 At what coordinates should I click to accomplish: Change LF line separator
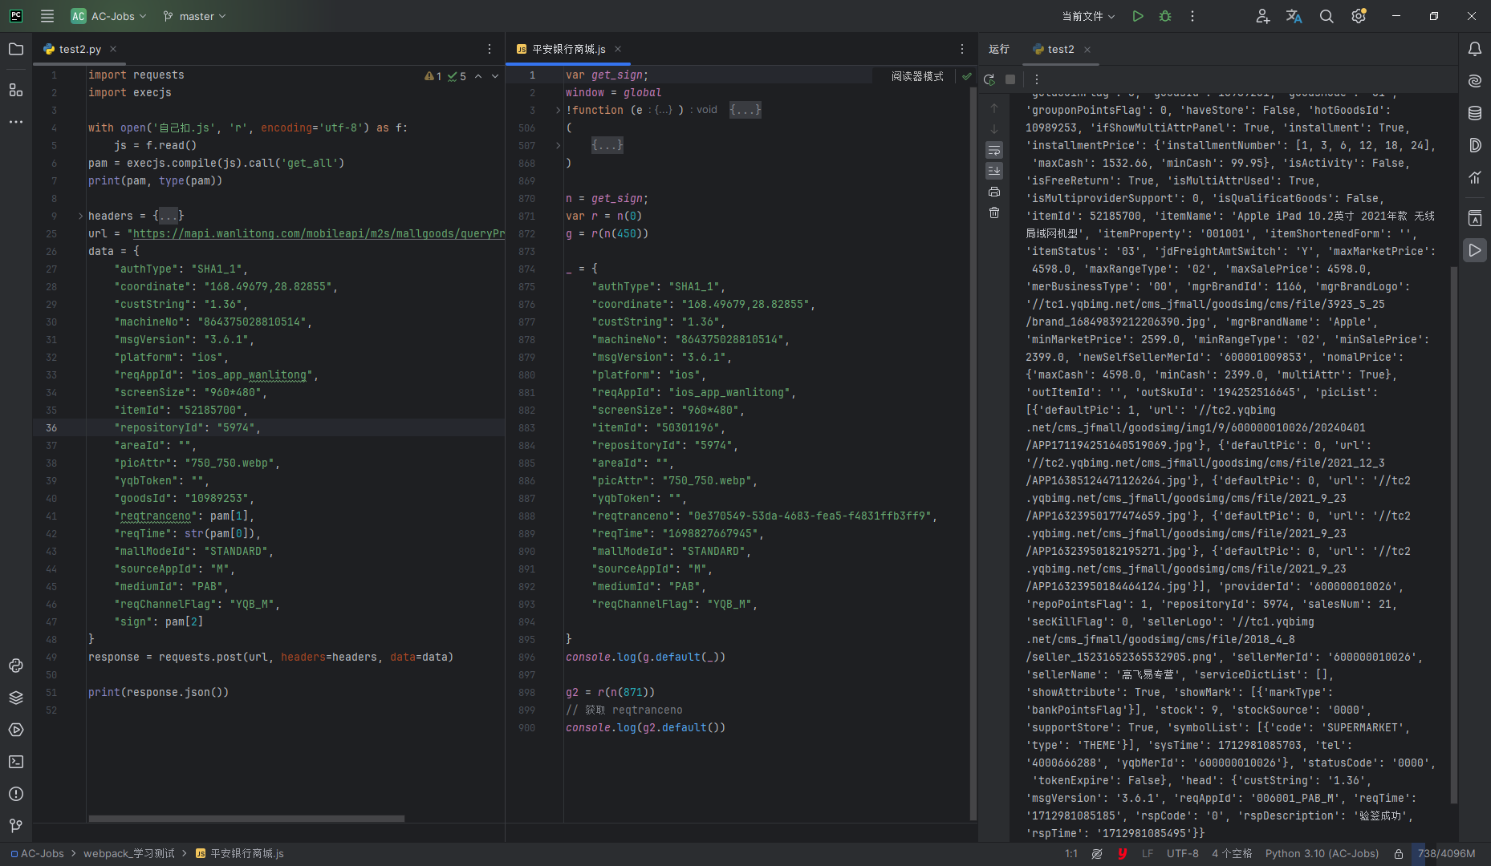click(1148, 854)
